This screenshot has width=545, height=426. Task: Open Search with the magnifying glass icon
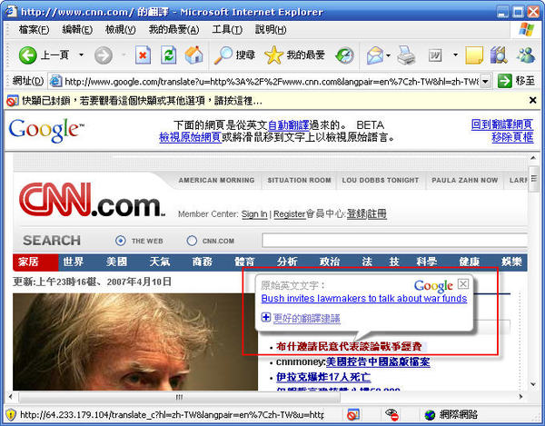tap(223, 55)
